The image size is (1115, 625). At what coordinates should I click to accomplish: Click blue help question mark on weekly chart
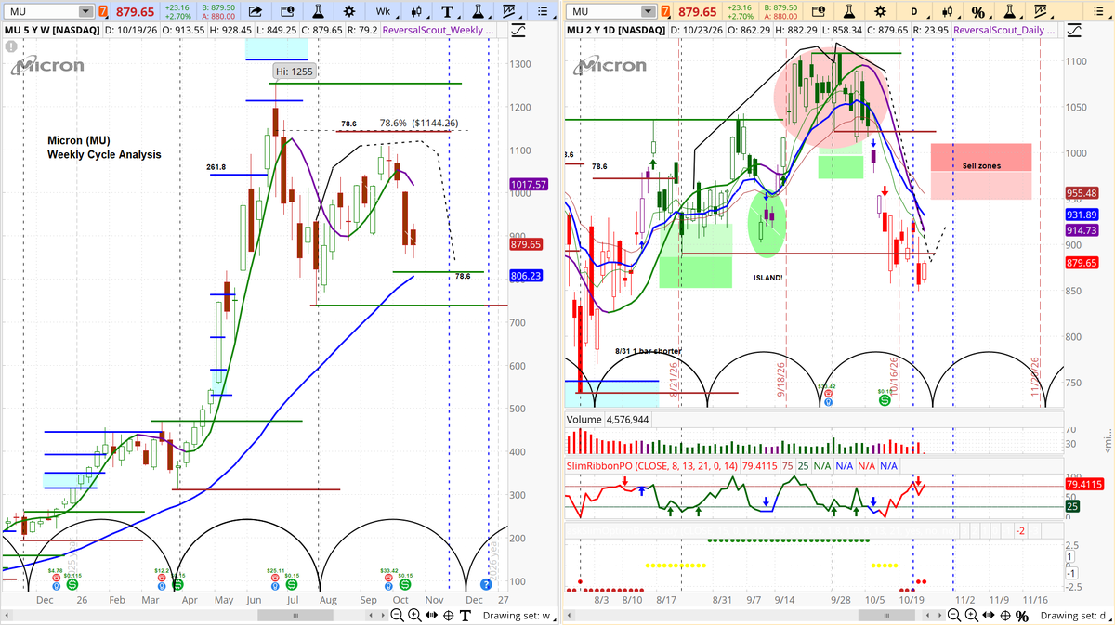pyautogui.click(x=485, y=583)
